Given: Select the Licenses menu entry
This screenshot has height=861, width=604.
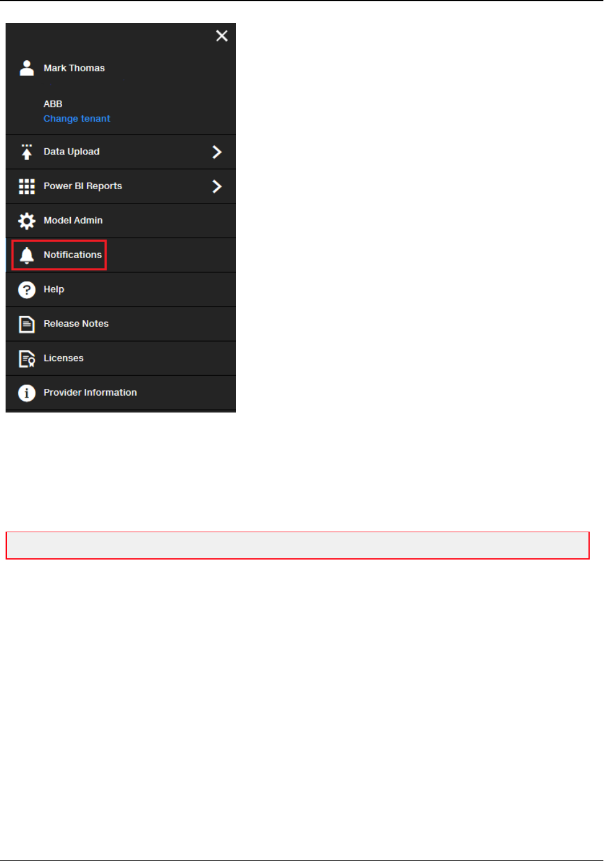Looking at the screenshot, I should (120, 359).
